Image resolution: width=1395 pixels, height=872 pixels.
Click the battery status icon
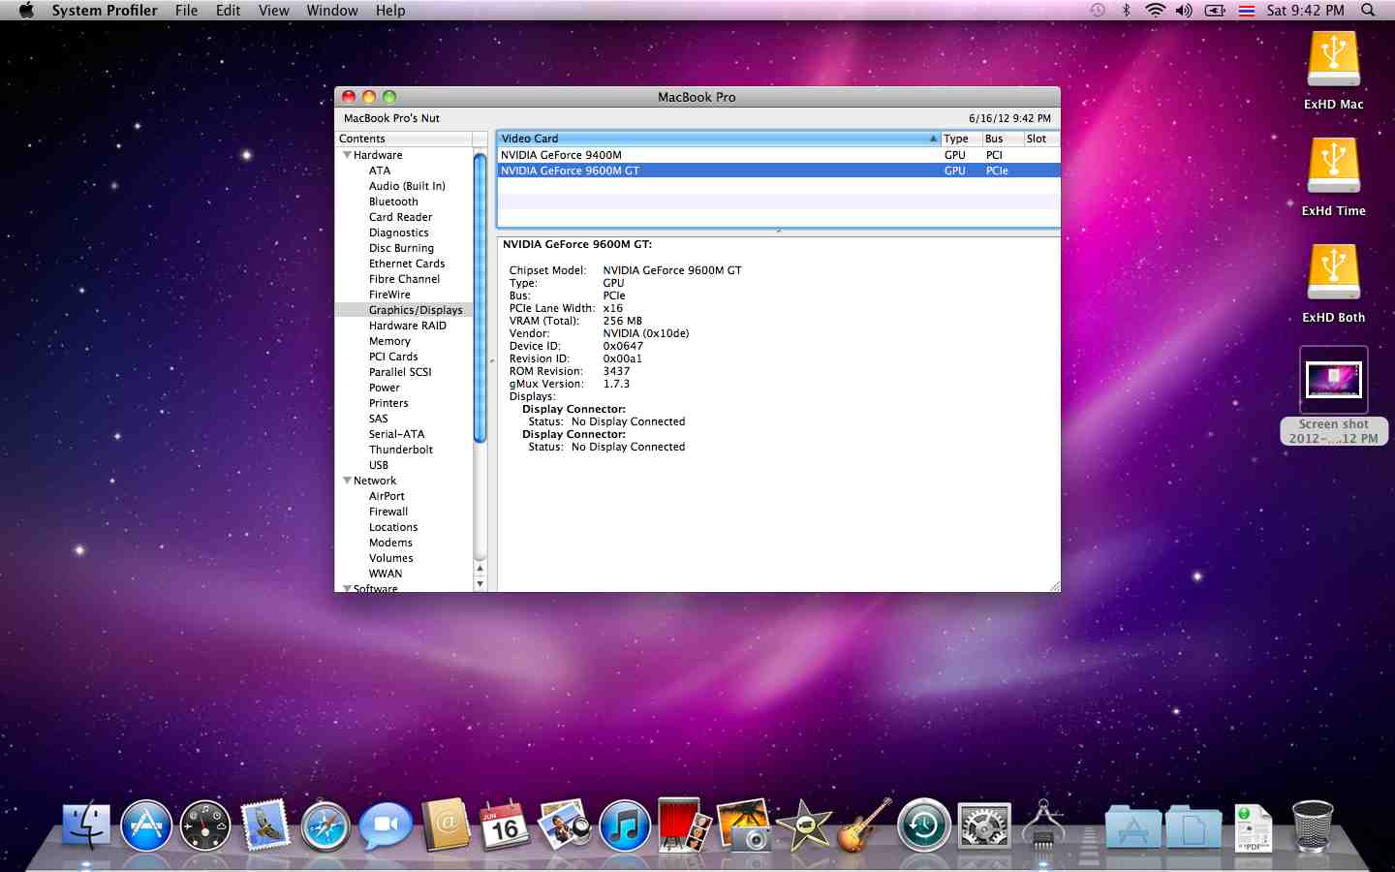pos(1215,10)
